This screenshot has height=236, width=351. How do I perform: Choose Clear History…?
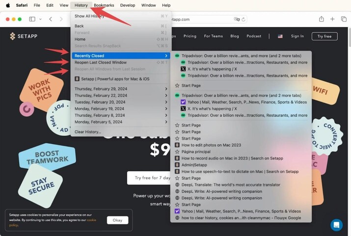click(x=121, y=132)
